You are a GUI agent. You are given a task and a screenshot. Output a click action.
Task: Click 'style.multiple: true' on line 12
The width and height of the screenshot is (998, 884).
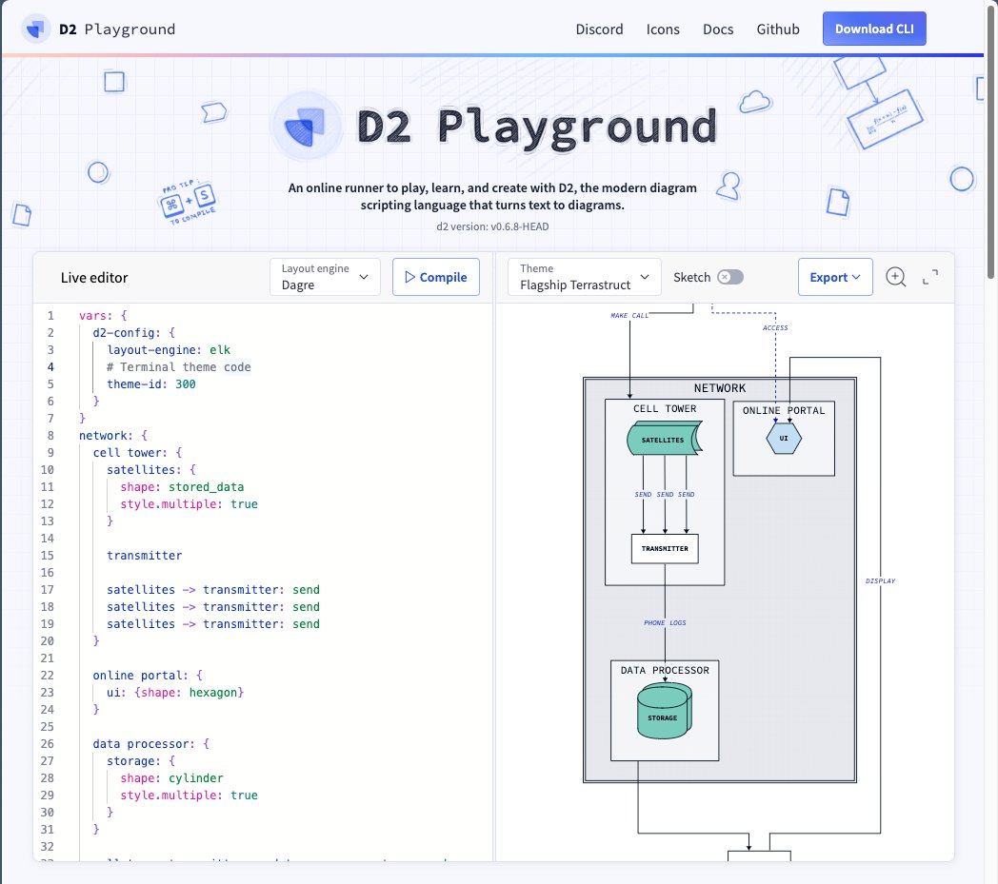[x=190, y=504]
